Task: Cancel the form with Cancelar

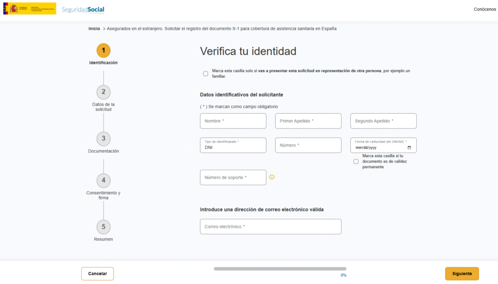Action: coord(97,273)
